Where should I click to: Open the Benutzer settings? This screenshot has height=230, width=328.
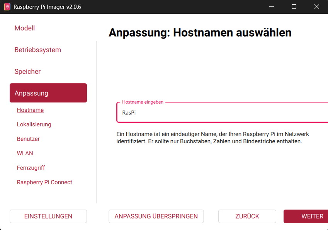[x=28, y=139]
